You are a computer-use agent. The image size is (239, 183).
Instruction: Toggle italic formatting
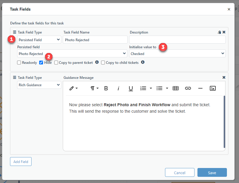tap(118, 88)
